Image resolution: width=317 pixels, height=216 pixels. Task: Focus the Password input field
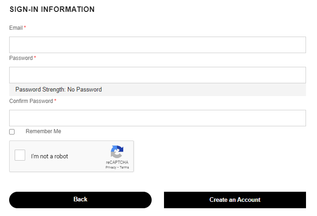click(x=158, y=75)
